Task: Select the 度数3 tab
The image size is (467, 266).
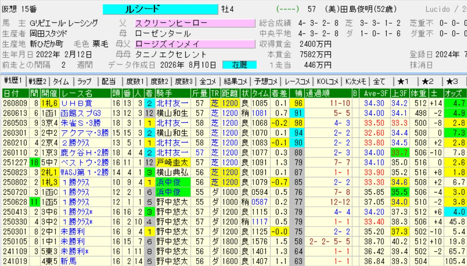Action: 184,81
